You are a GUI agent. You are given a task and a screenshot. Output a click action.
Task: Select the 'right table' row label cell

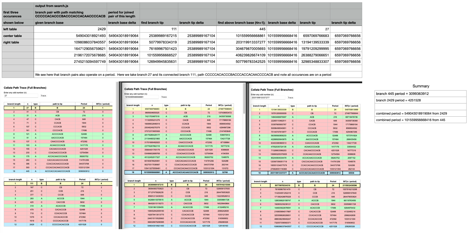pos(18,42)
